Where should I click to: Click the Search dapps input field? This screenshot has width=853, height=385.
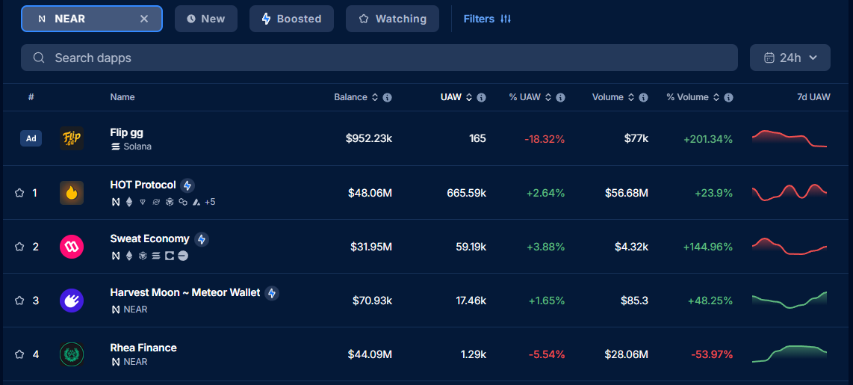pos(379,58)
